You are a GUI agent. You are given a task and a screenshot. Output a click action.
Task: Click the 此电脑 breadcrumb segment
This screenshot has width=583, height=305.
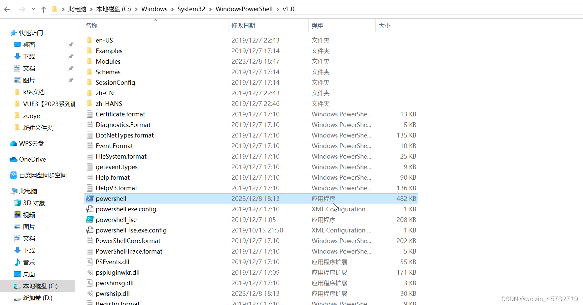click(77, 9)
